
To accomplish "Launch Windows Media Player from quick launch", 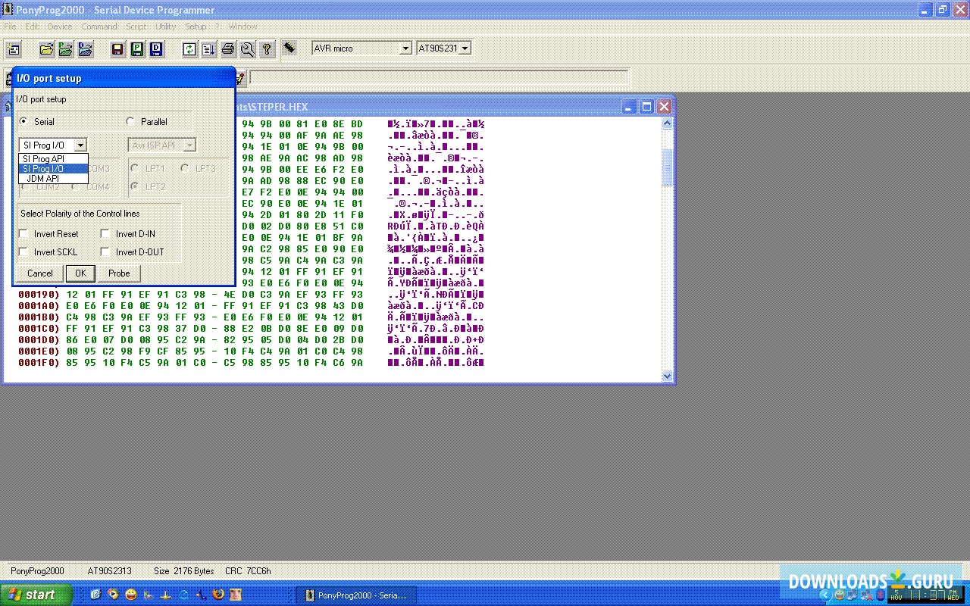I will (x=112, y=595).
